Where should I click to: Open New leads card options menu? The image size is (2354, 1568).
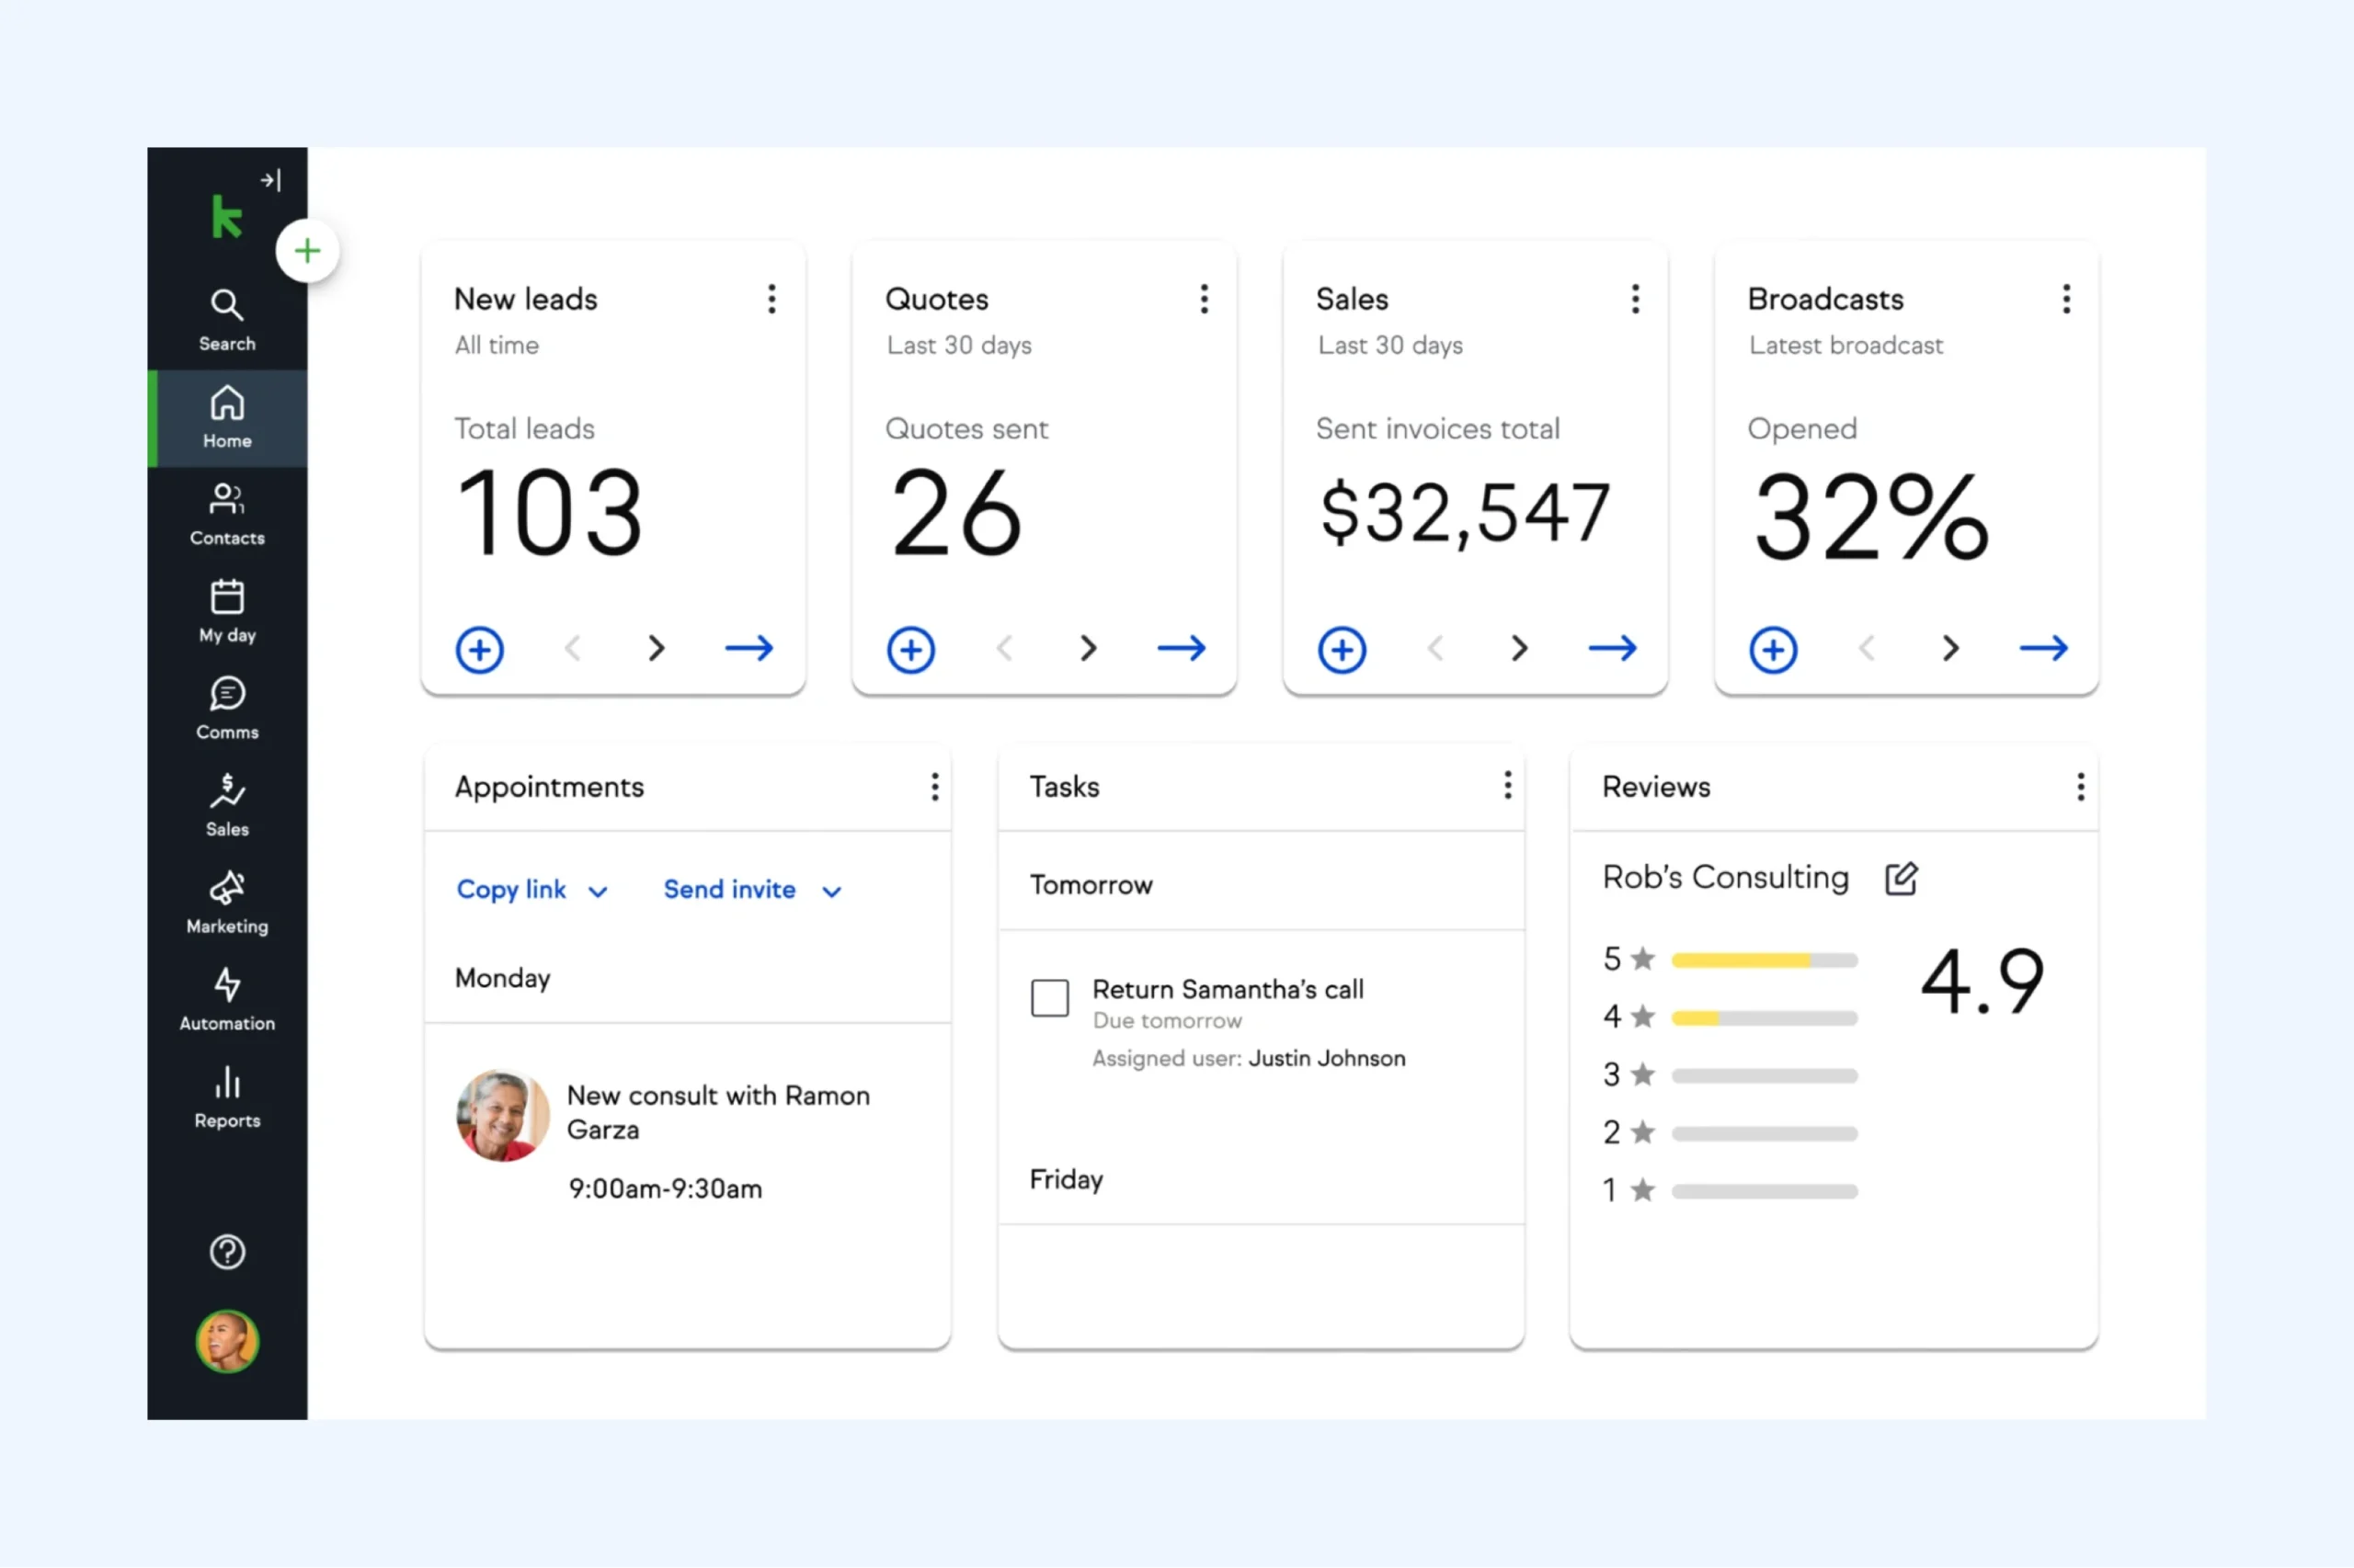tap(771, 299)
